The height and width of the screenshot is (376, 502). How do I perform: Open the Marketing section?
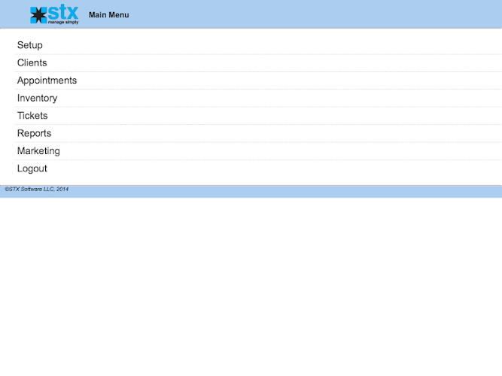pos(258,151)
